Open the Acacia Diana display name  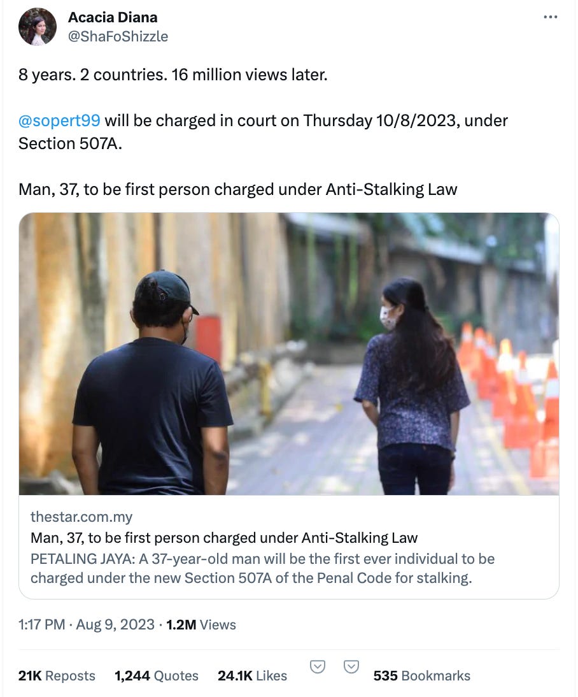tap(113, 17)
